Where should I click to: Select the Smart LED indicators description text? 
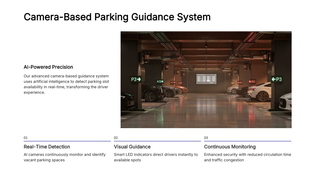[x=156, y=157]
